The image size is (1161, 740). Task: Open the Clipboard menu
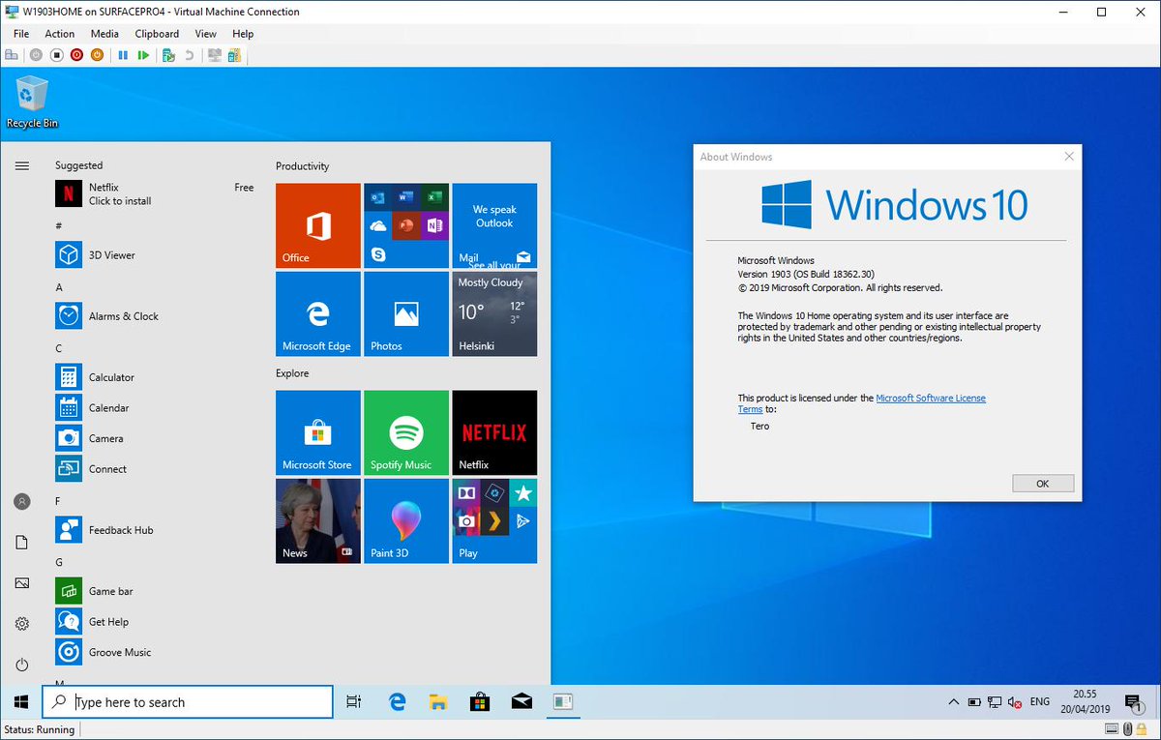[157, 34]
